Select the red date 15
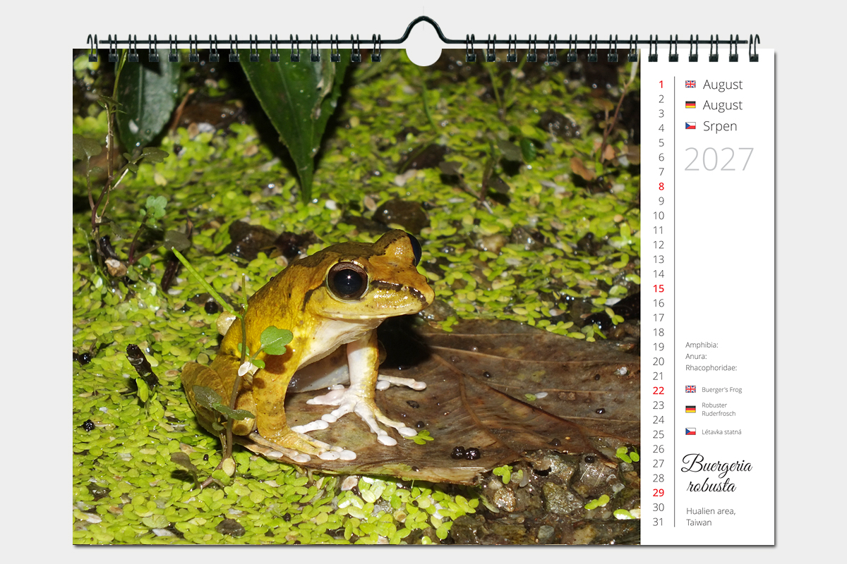Viewport: 847px width, 564px height. (658, 288)
